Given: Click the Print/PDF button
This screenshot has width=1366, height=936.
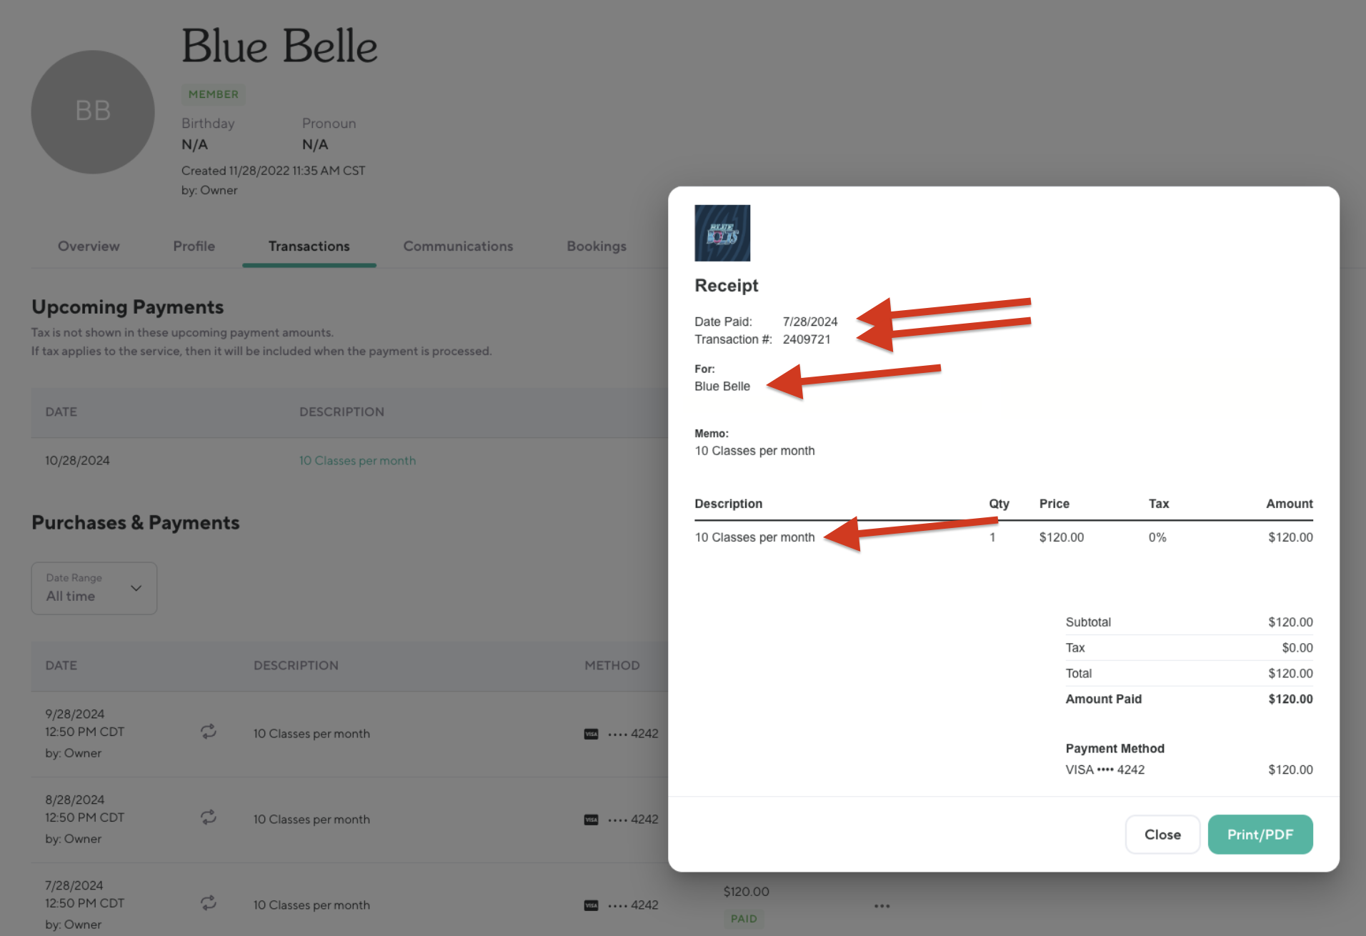Looking at the screenshot, I should [x=1260, y=835].
